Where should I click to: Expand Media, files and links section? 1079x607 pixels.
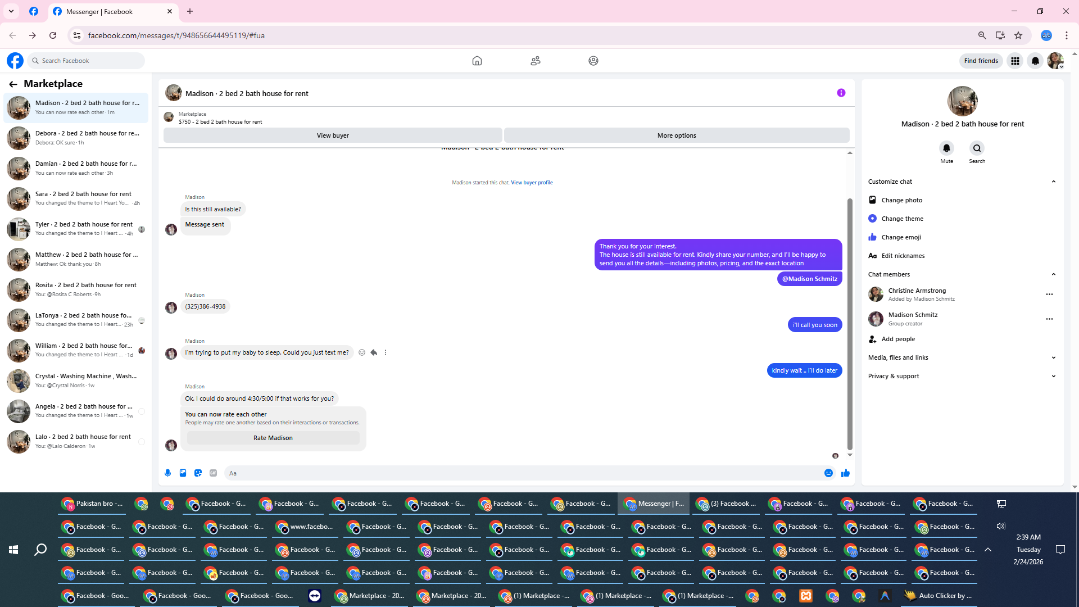1053,357
